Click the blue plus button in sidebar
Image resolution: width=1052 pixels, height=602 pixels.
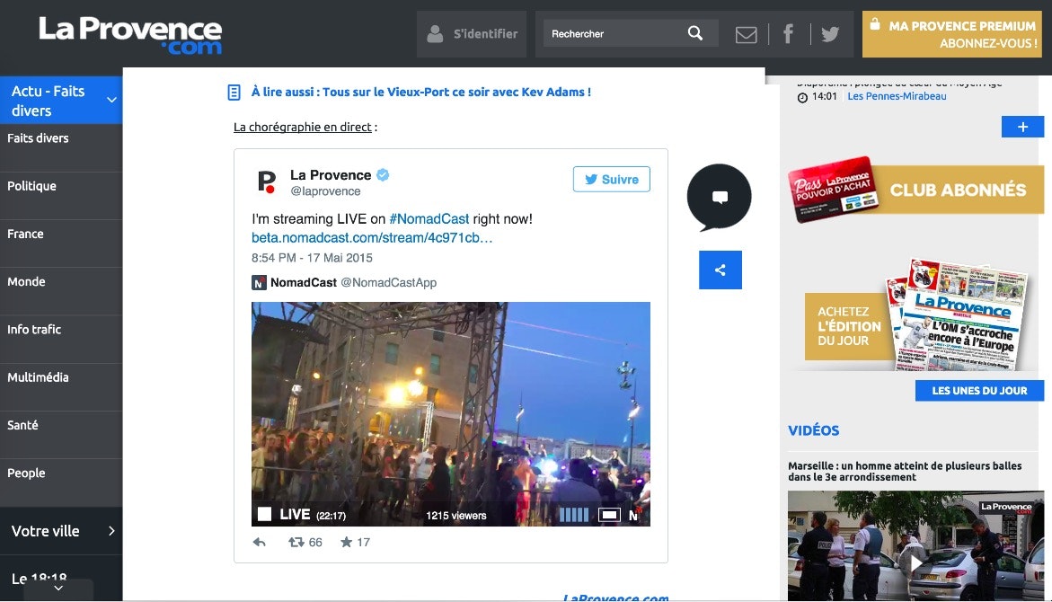pyautogui.click(x=1022, y=127)
